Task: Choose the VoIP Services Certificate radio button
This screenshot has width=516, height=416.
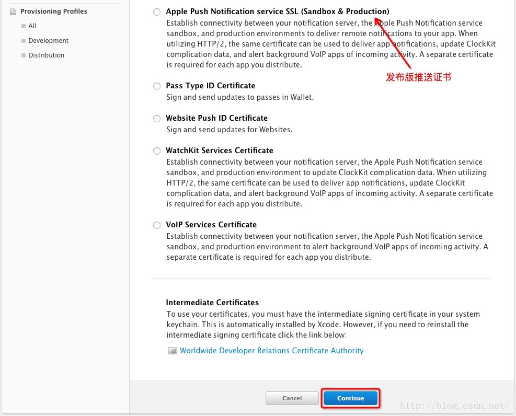Action: [x=157, y=225]
